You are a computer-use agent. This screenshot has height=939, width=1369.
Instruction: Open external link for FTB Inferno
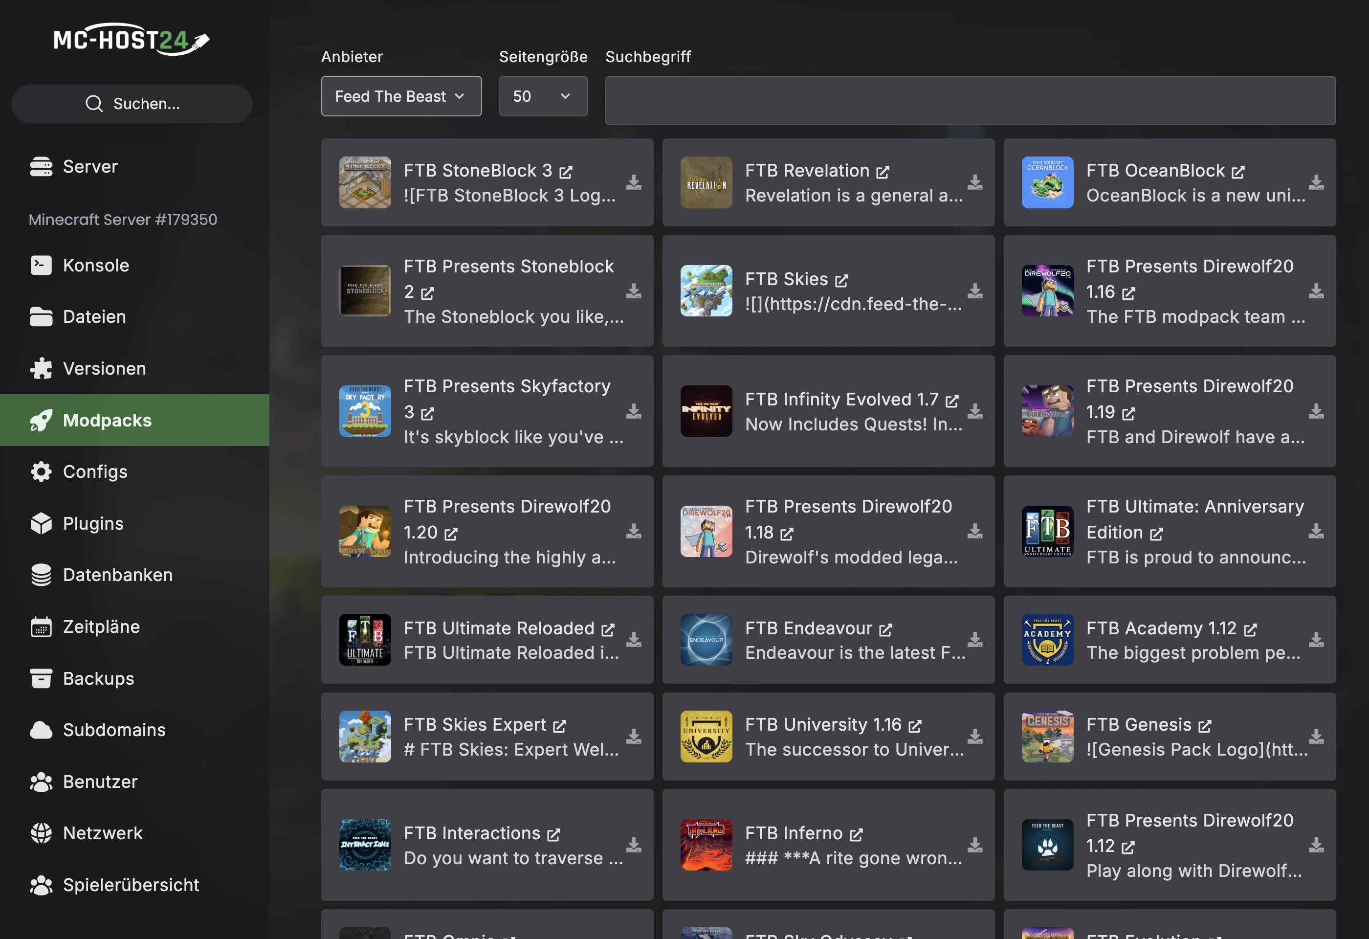click(x=856, y=834)
